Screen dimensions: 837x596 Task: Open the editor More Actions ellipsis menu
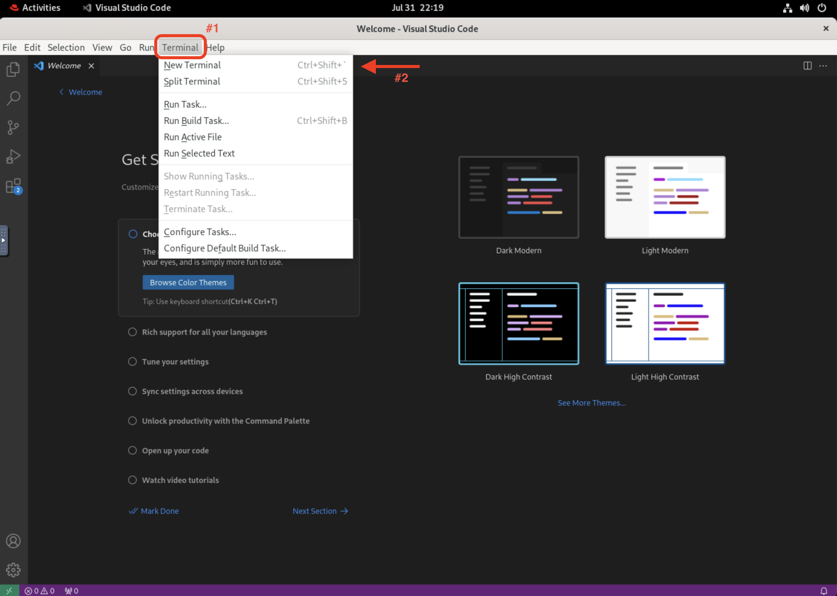[823, 66]
